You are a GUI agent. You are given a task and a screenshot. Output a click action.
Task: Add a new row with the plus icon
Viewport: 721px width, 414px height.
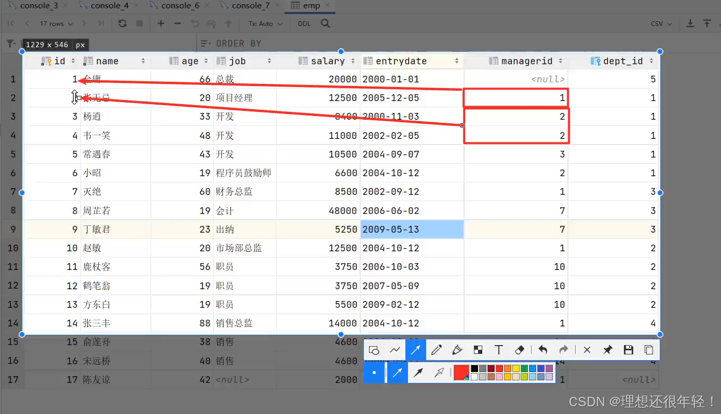pyautogui.click(x=161, y=23)
